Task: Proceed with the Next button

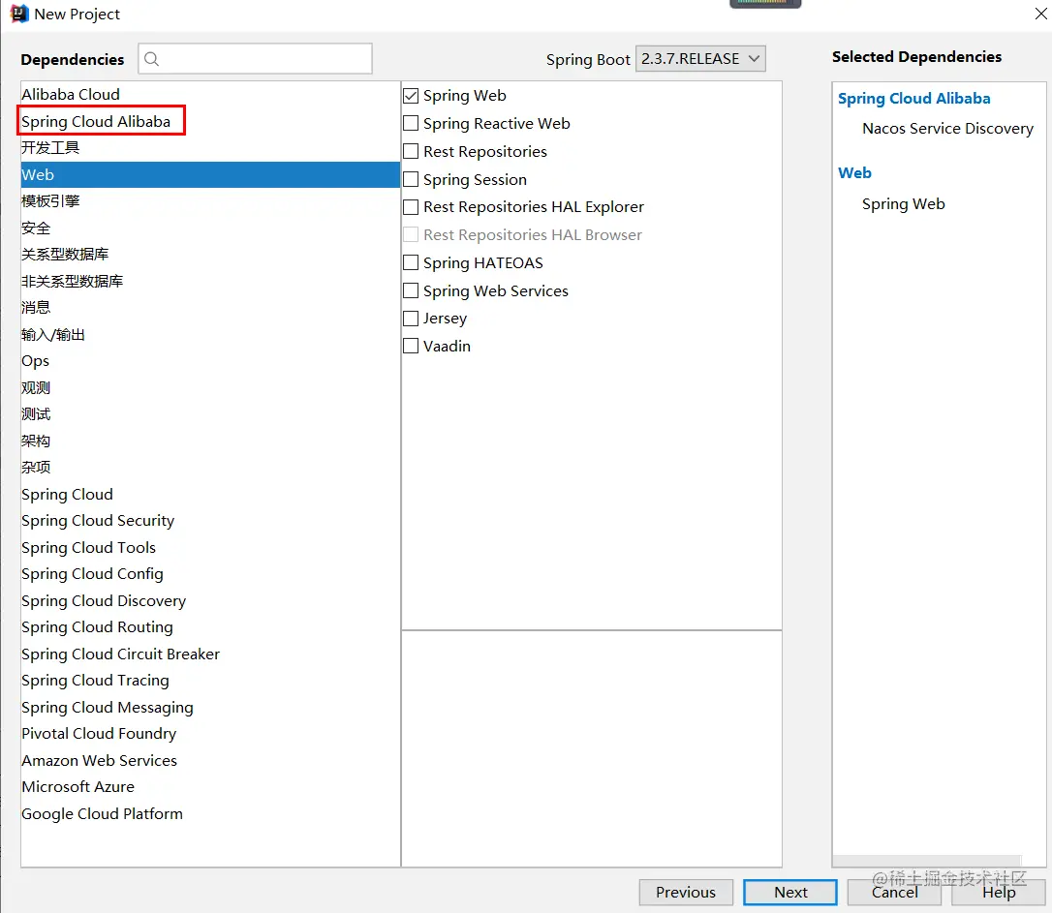Action: (790, 893)
